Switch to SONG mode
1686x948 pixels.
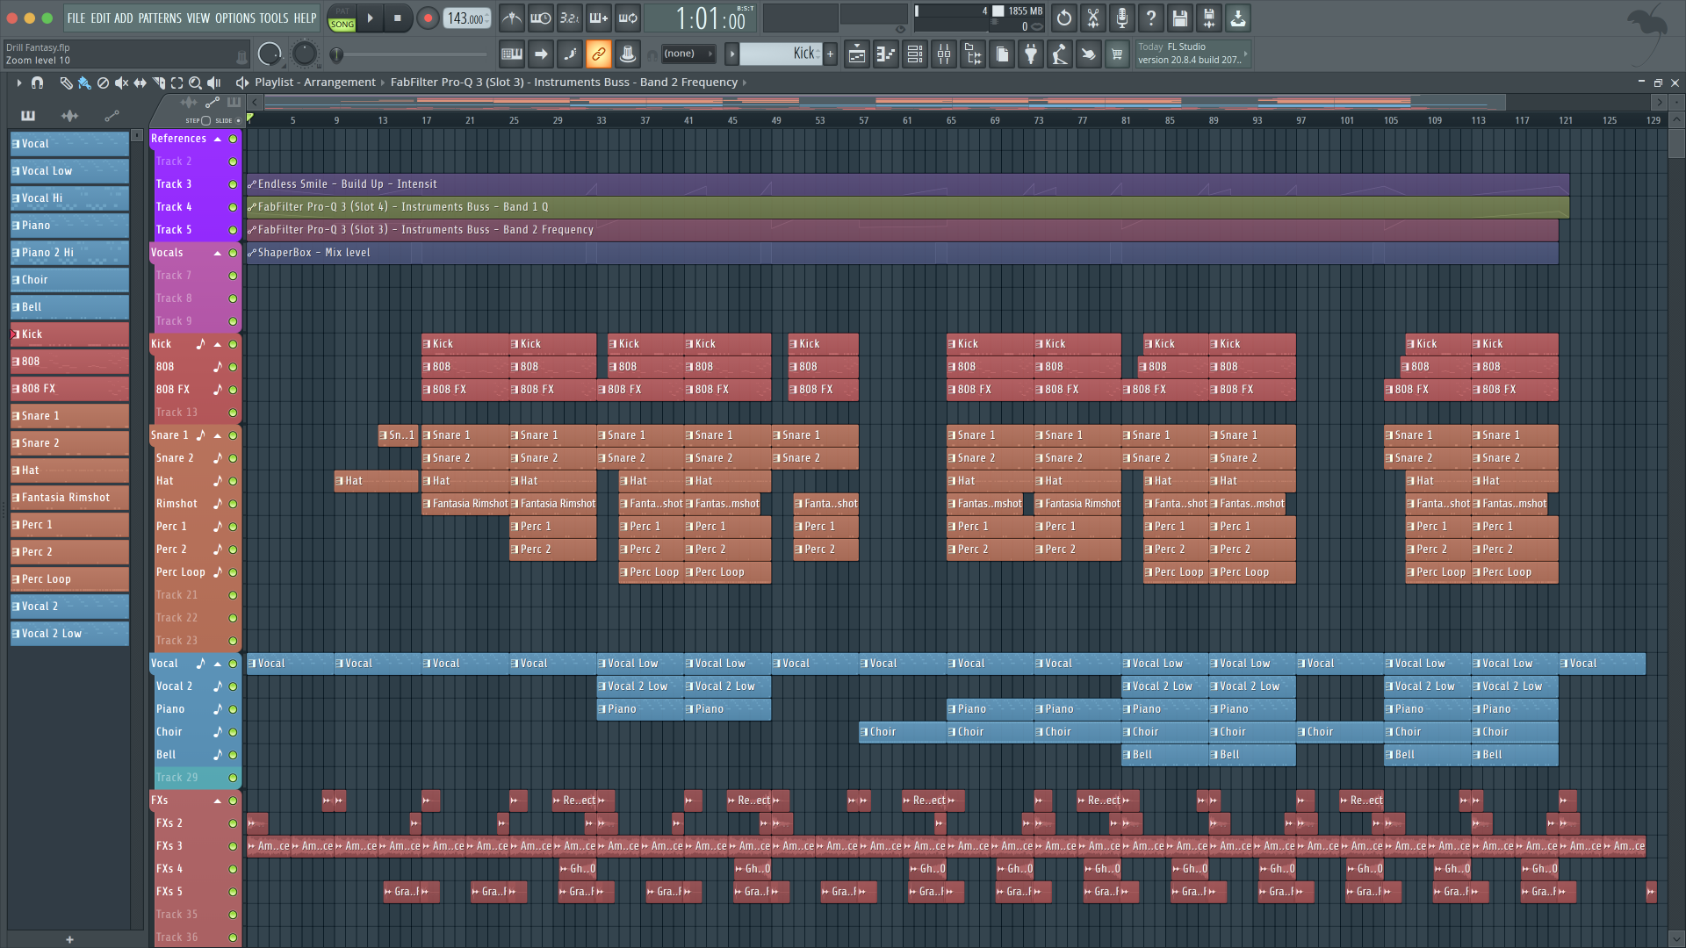(x=342, y=25)
